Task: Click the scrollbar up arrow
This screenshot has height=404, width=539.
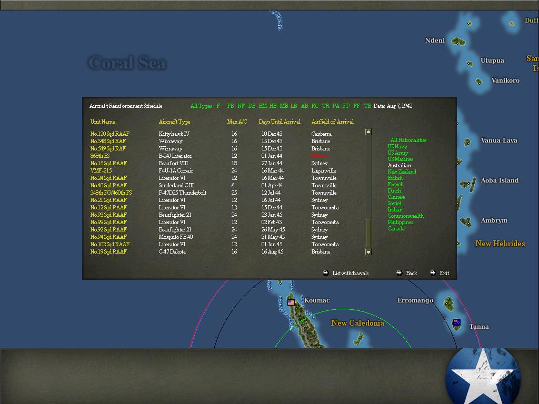Action: click(x=368, y=132)
